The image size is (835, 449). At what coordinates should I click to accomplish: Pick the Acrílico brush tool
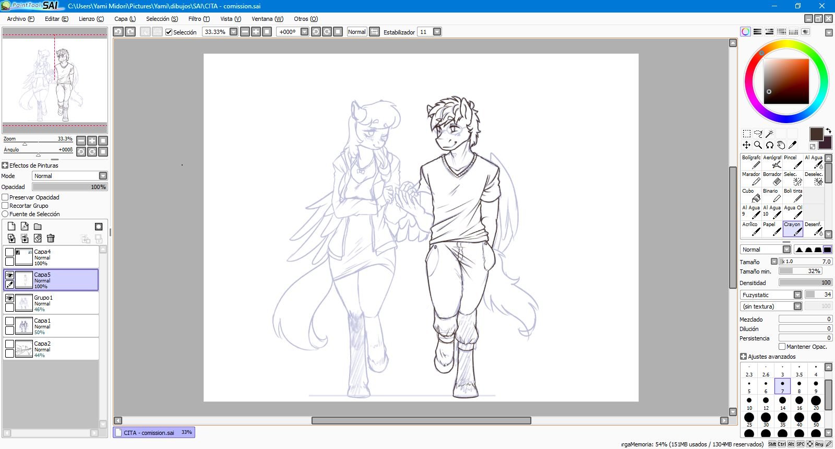[x=751, y=229]
